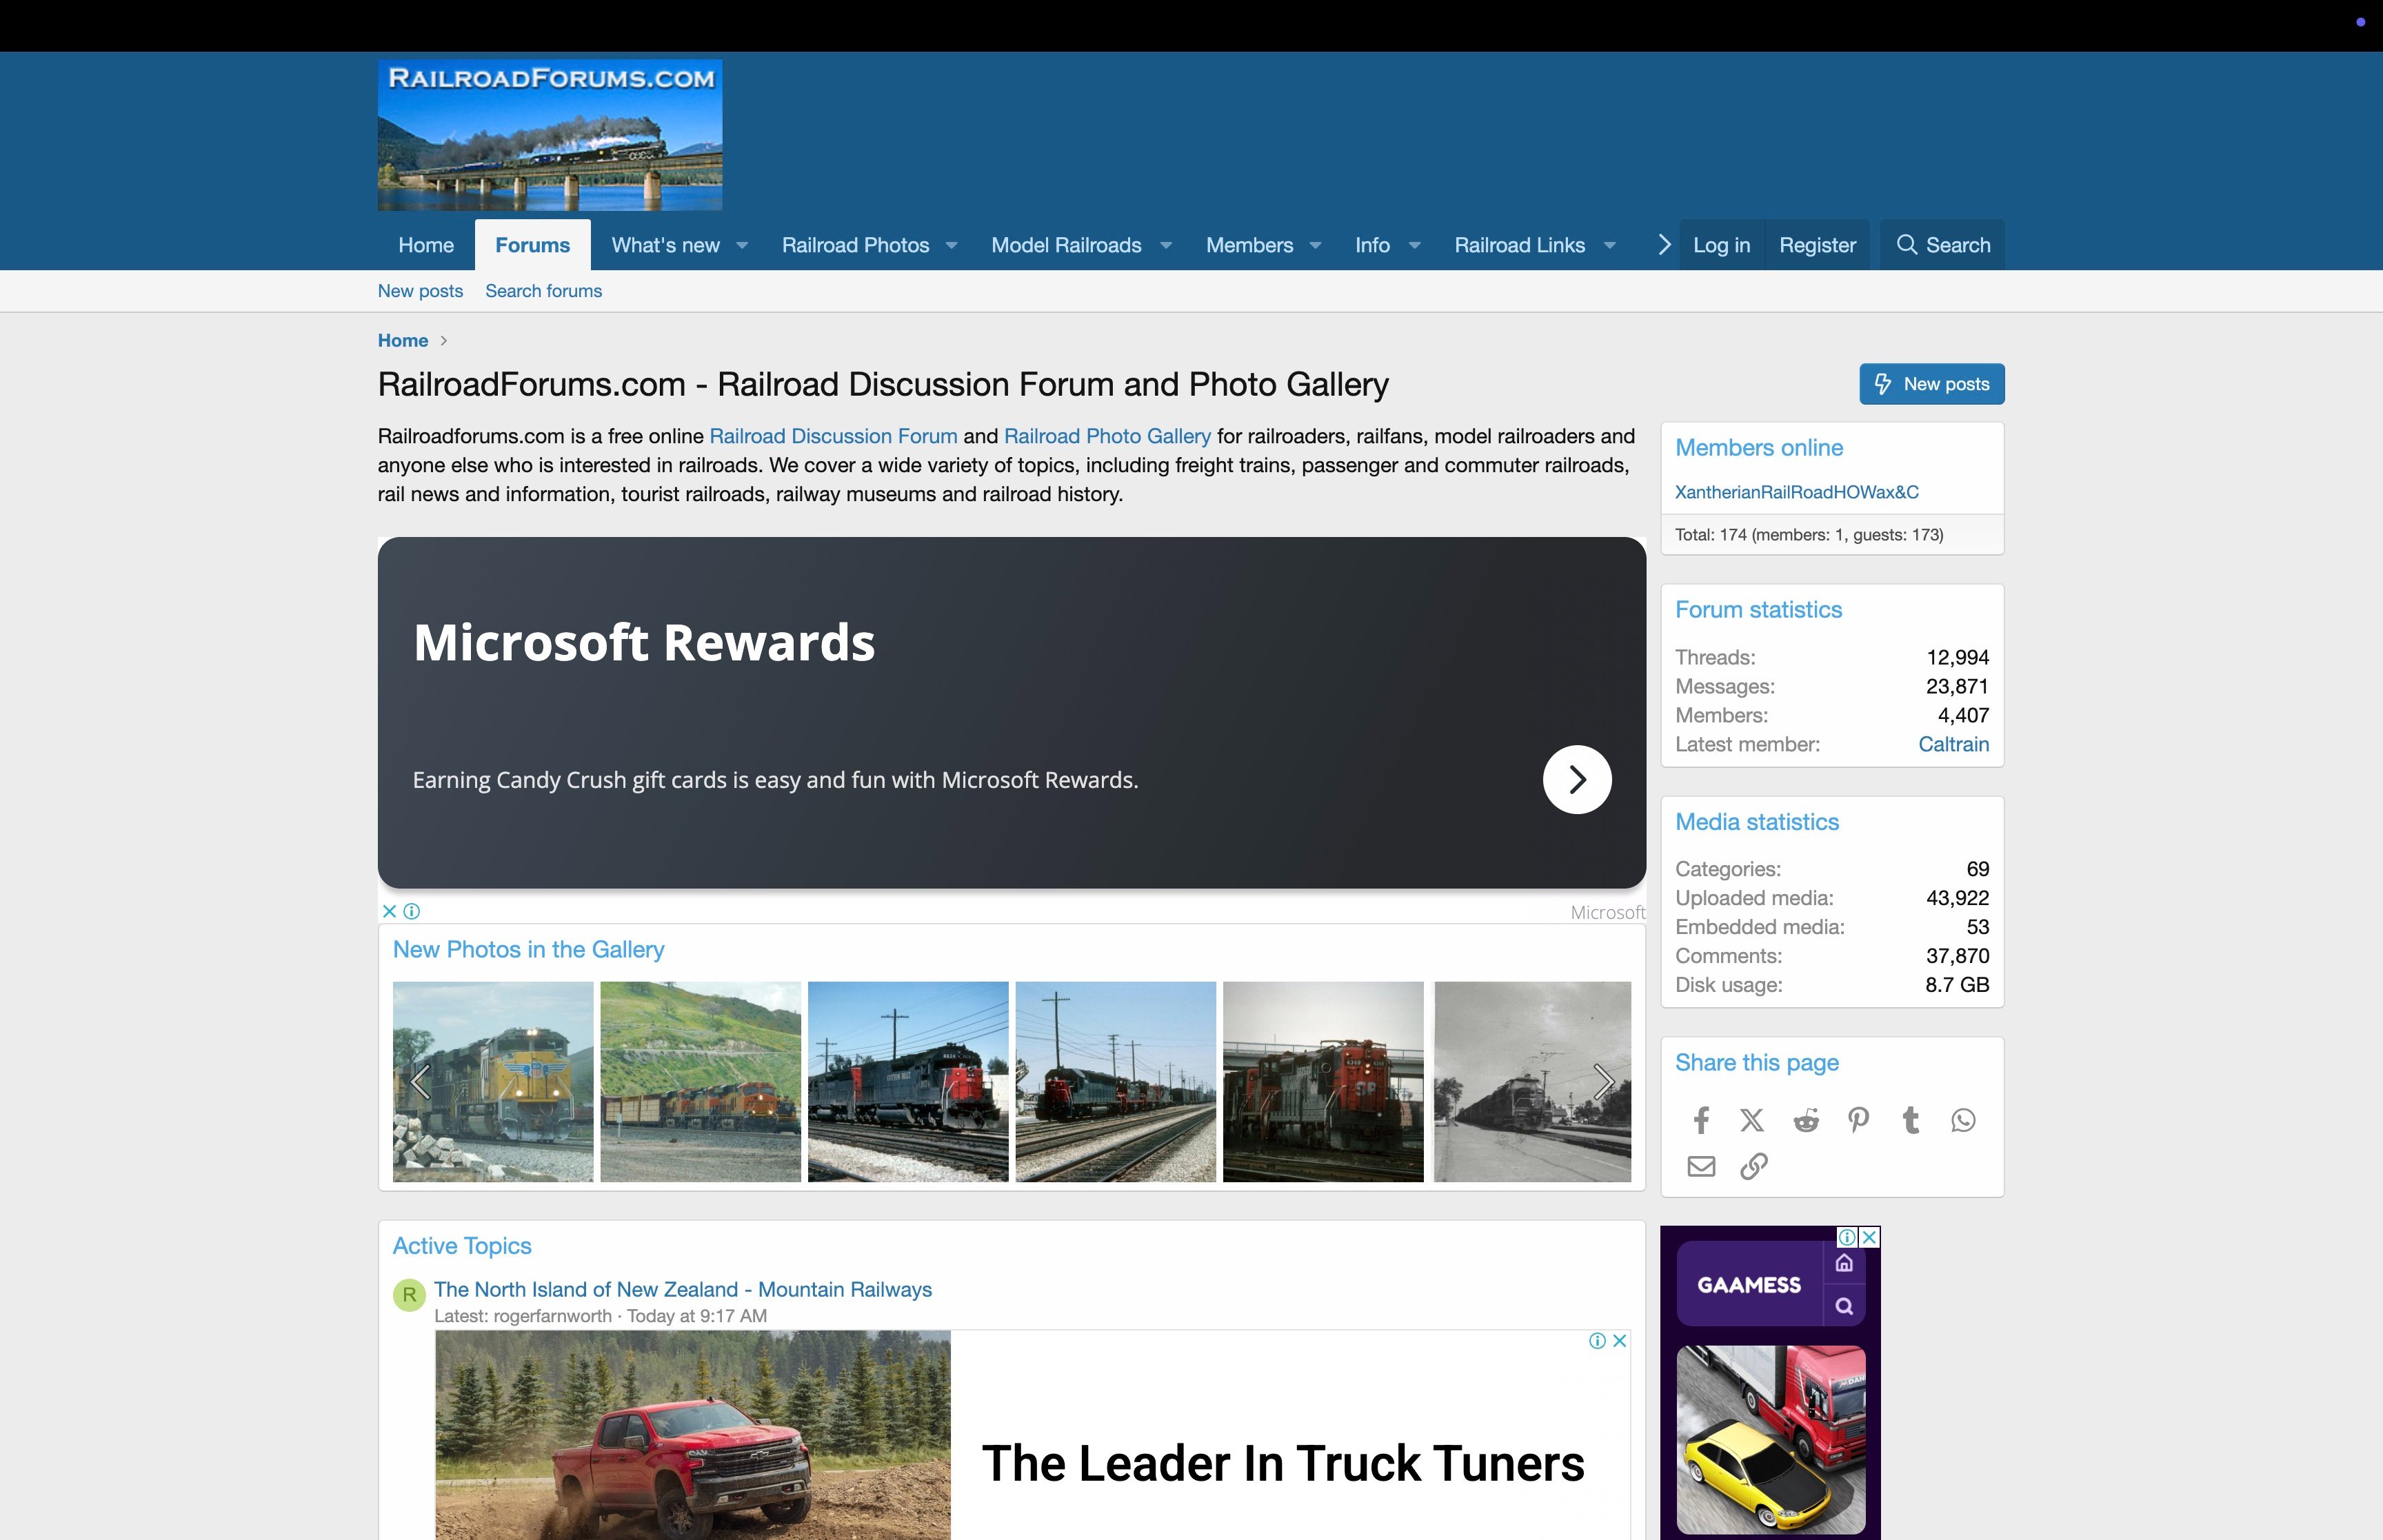Close the Gaamess sidebar ad
This screenshot has width=2383, height=1540.
tap(1869, 1237)
